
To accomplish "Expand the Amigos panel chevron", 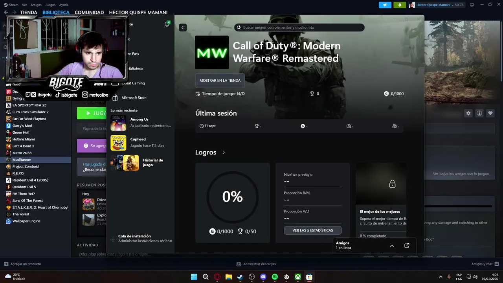I will pos(392,246).
